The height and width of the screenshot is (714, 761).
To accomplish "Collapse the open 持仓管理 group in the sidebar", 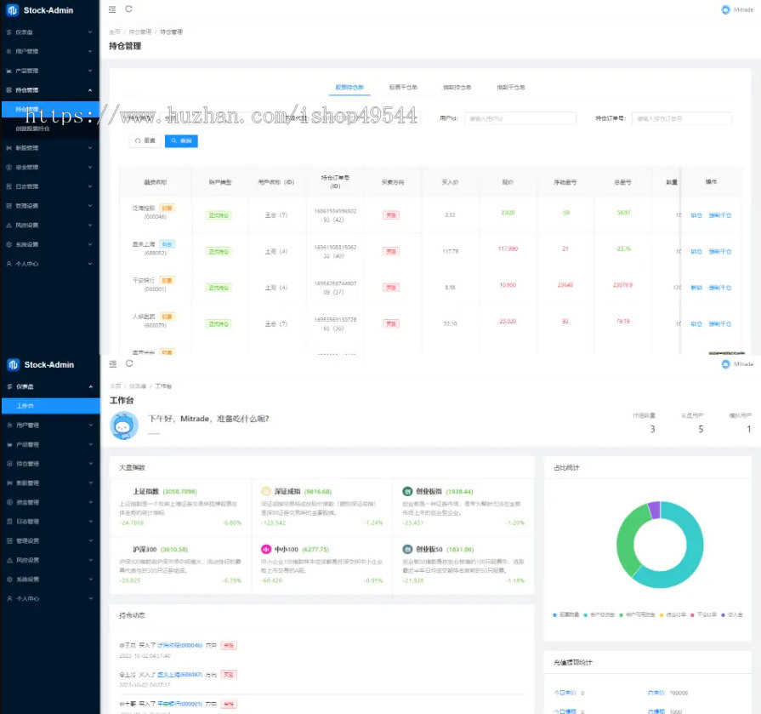I will point(90,90).
